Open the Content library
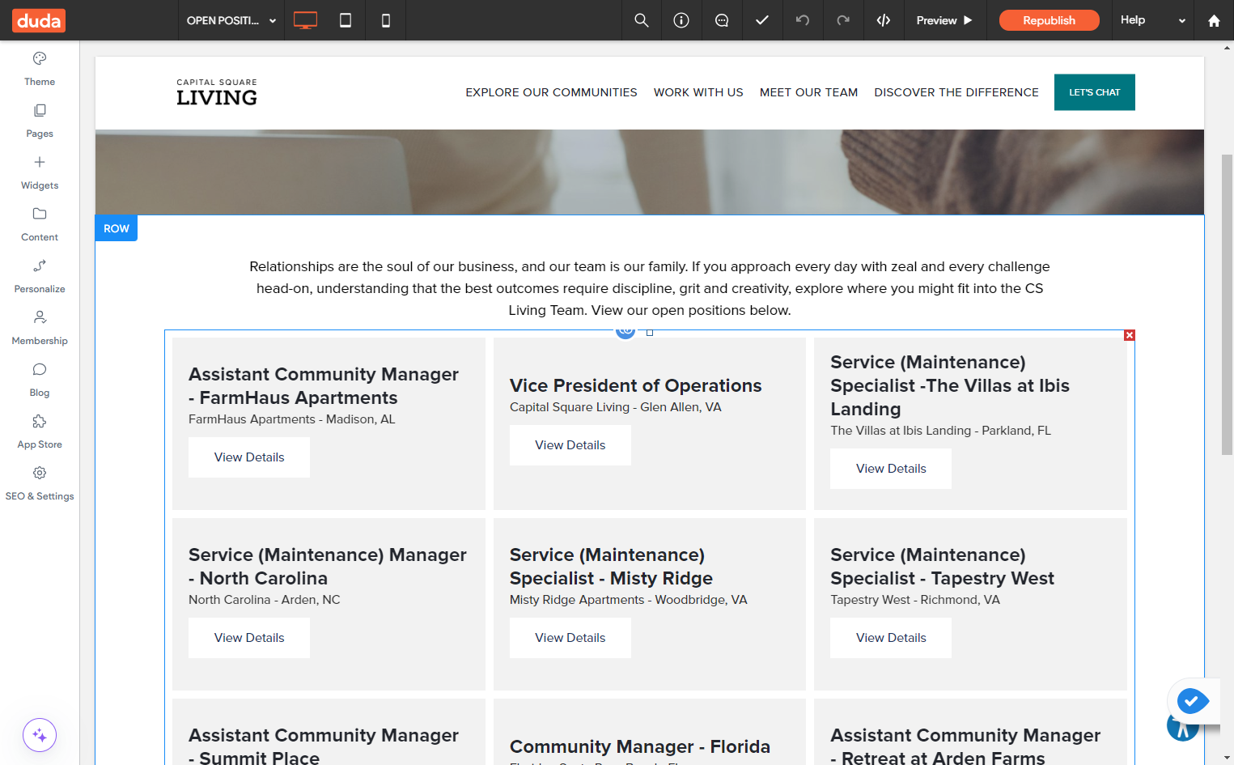The width and height of the screenshot is (1234, 765). click(x=40, y=224)
